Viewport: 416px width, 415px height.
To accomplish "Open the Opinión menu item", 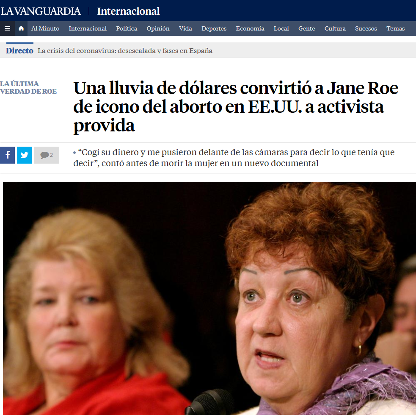I will (x=158, y=28).
